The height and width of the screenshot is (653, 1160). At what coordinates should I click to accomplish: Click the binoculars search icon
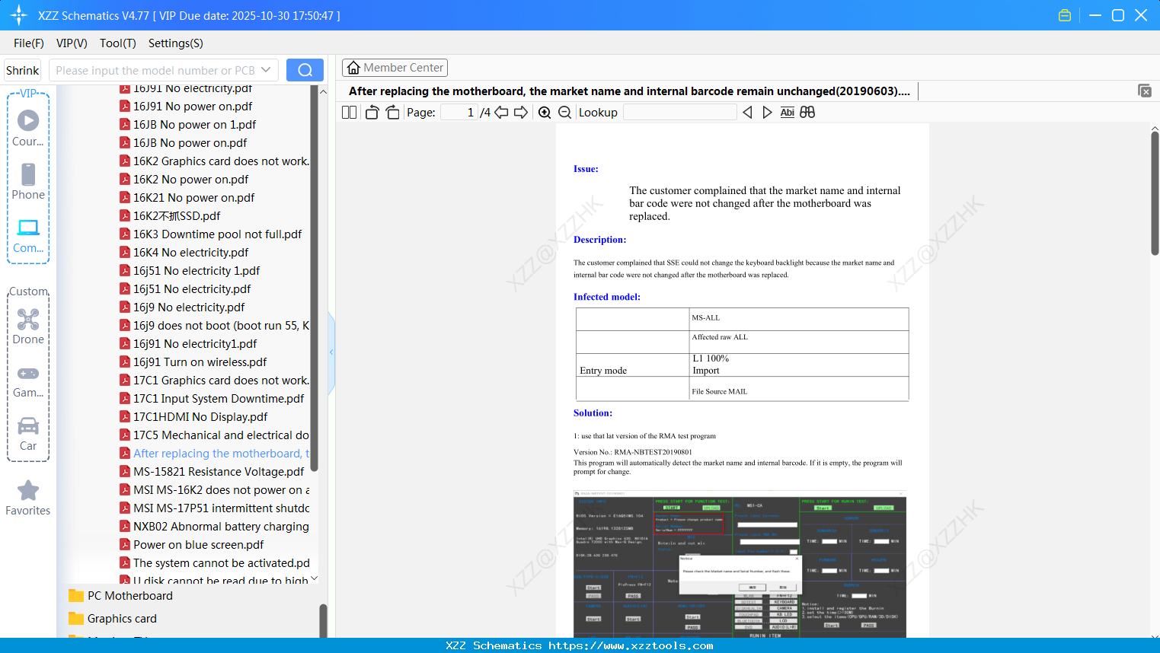(807, 113)
